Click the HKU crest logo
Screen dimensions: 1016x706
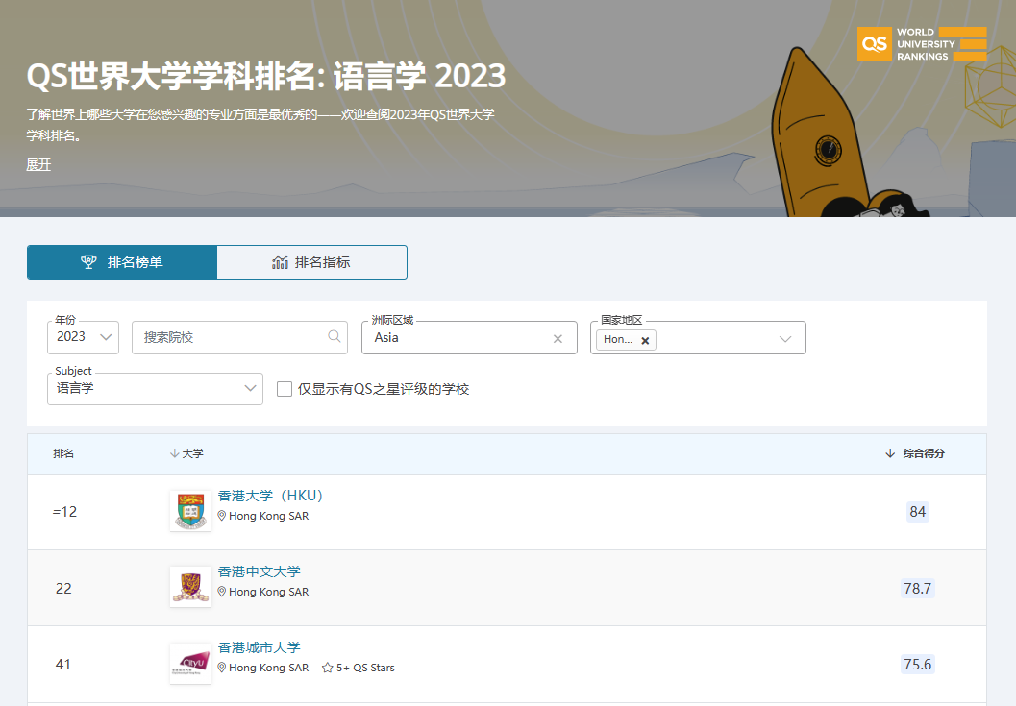[x=190, y=511]
